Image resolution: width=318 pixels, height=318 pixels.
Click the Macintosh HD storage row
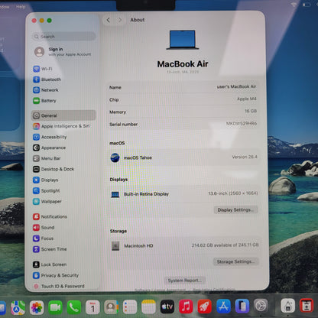(183, 245)
